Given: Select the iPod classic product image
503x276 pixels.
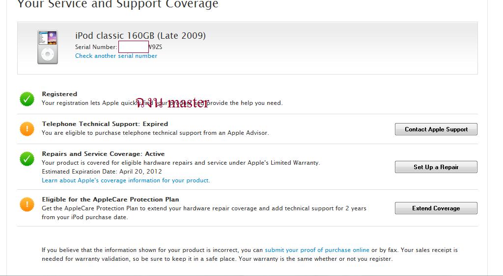Looking at the screenshot, I should point(48,47).
